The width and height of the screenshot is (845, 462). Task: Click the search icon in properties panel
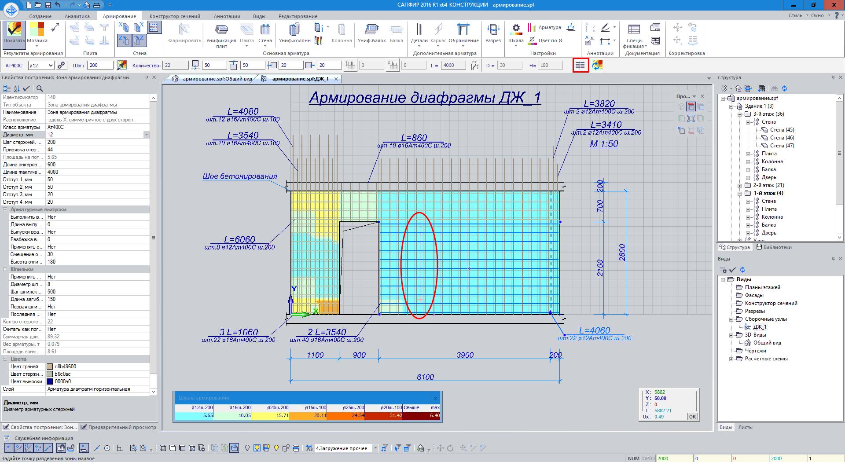(40, 88)
